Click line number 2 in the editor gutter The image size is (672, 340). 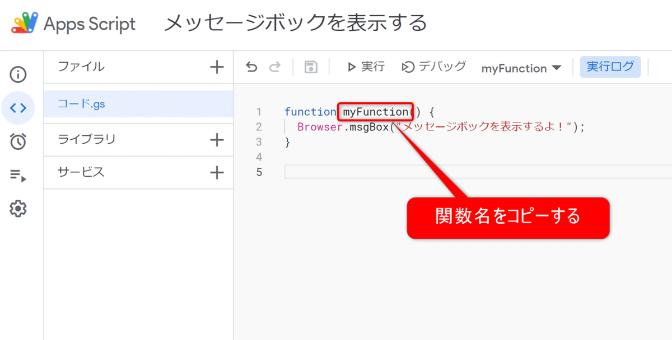(259, 127)
